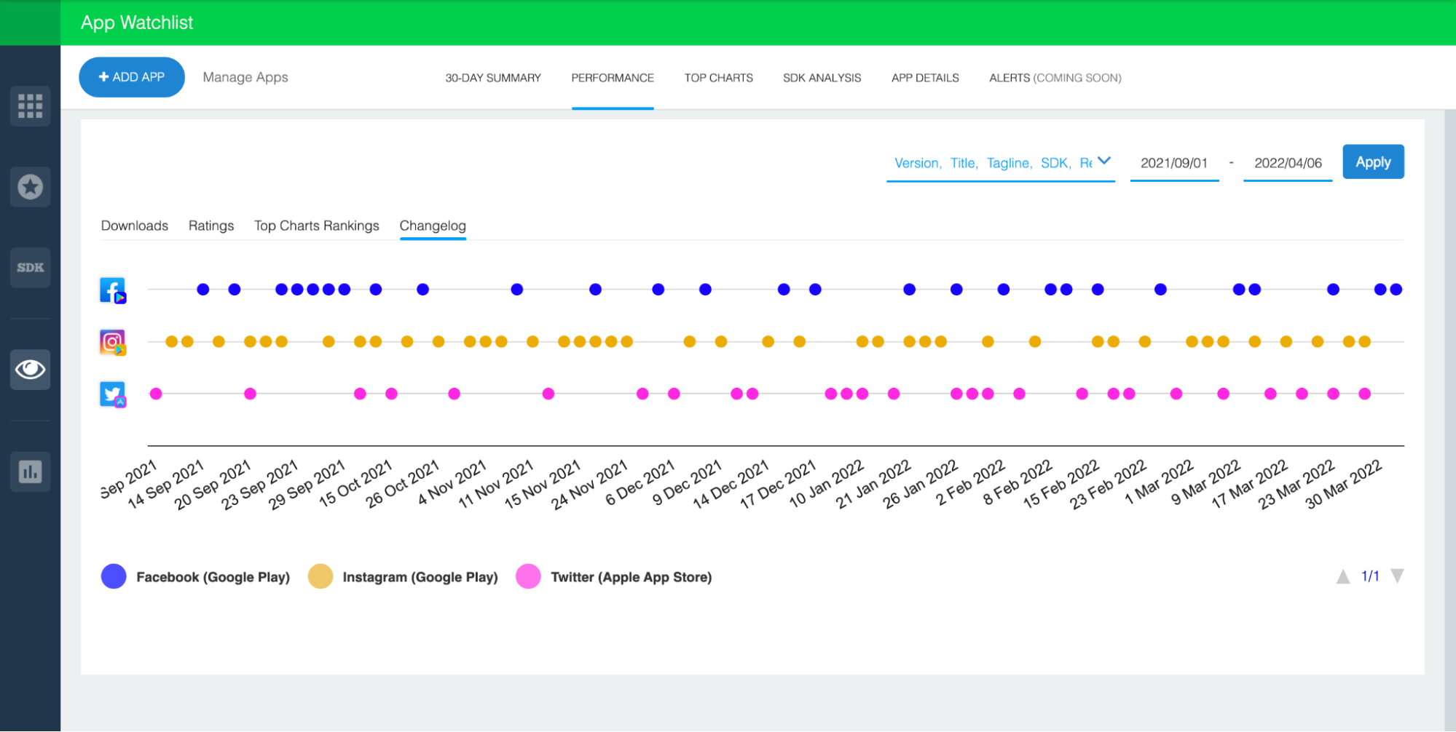The height and width of the screenshot is (732, 1456).
Task: Click the Twitter app icon in chart
Action: (x=113, y=394)
